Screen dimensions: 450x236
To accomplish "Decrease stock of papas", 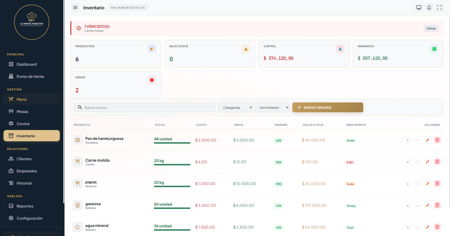I will point(418,184).
